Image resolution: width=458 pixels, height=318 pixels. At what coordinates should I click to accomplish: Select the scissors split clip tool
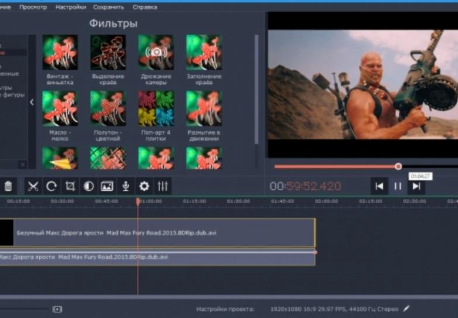[x=33, y=186]
